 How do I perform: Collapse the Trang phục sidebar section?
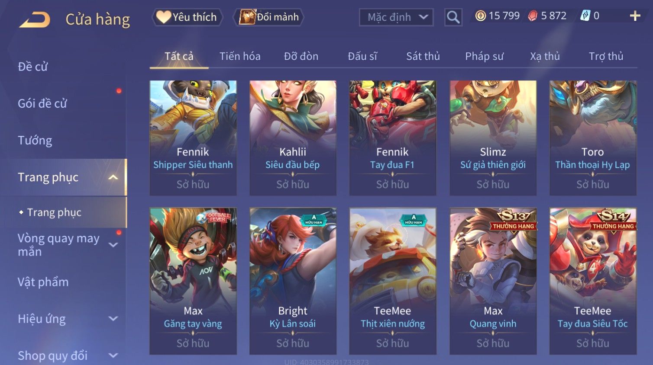point(113,177)
